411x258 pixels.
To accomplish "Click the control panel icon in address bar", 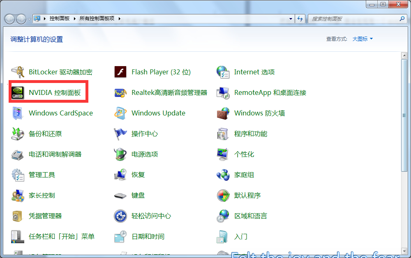I will click(x=37, y=18).
